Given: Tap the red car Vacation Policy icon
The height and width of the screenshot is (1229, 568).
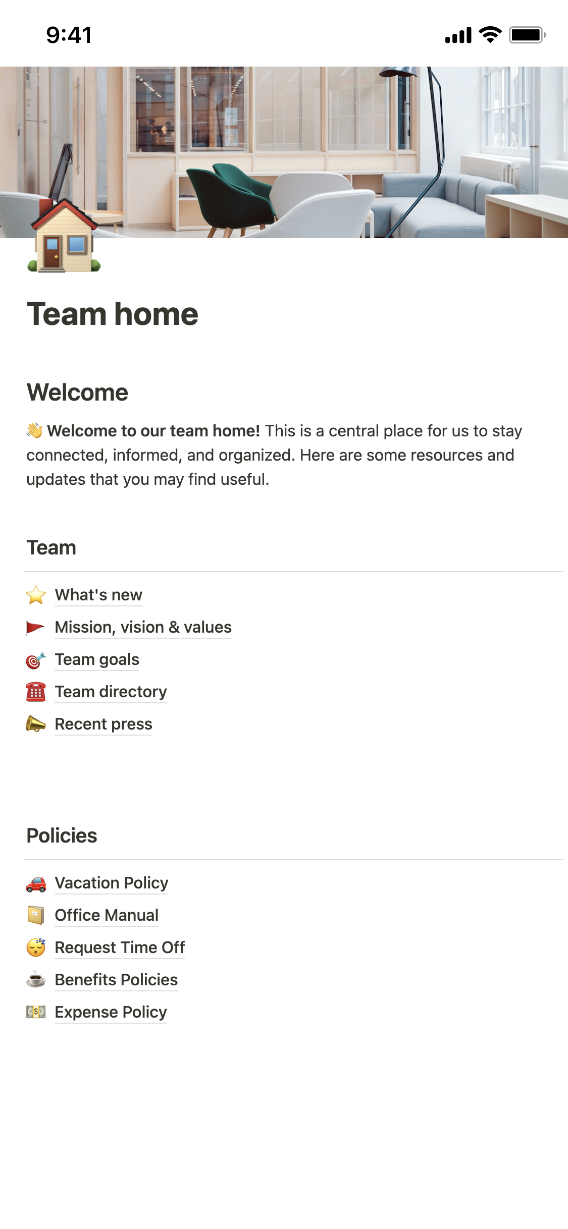Looking at the screenshot, I should point(36,883).
